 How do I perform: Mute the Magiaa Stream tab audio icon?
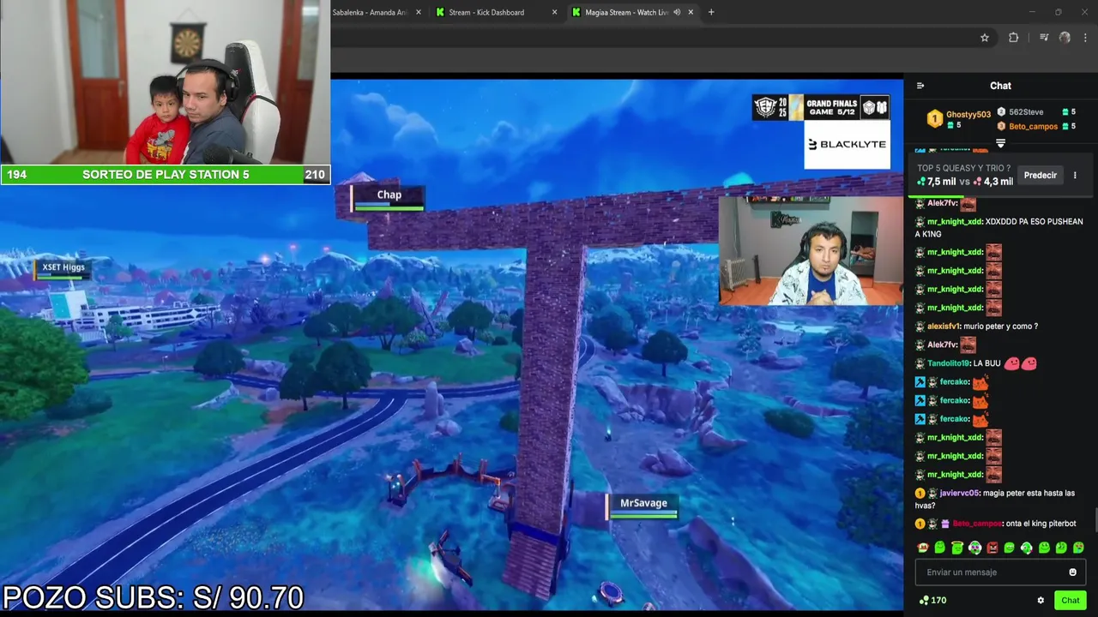677,12
